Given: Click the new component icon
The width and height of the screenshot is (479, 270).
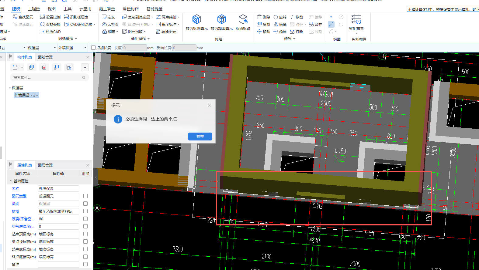Looking at the screenshot, I should tap(15, 67).
